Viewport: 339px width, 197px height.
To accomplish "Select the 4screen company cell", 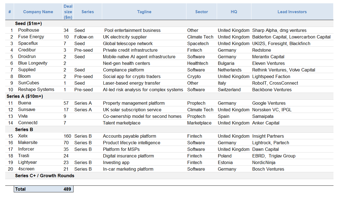I will point(26,169).
